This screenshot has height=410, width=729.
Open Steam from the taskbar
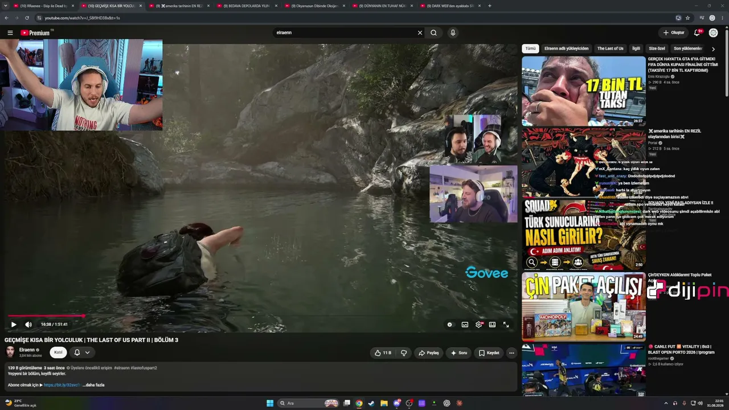(371, 403)
